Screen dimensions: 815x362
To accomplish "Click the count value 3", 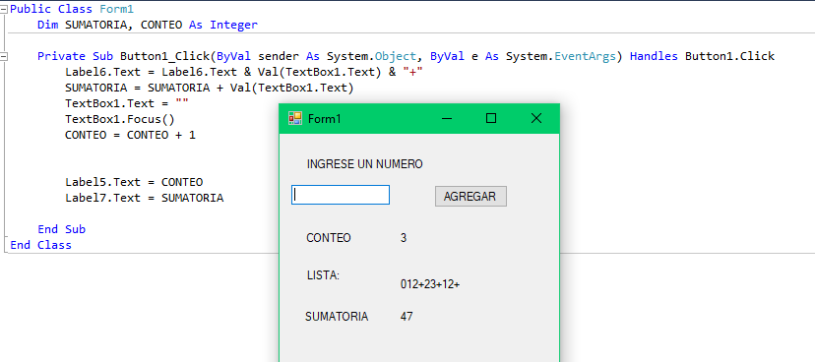I will pyautogui.click(x=404, y=238).
